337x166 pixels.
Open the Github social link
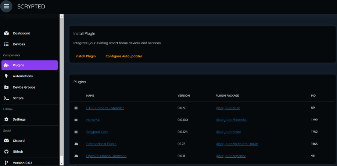29,152
